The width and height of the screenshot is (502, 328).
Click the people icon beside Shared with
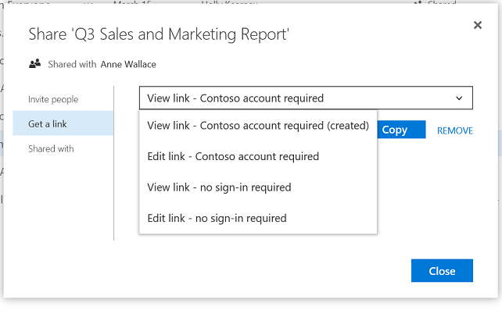pos(34,64)
